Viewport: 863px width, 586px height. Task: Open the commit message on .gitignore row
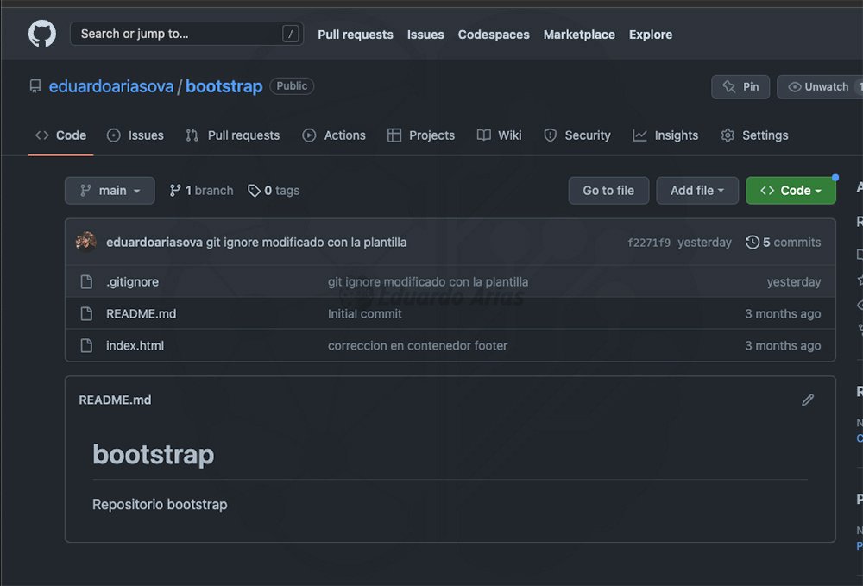click(428, 281)
